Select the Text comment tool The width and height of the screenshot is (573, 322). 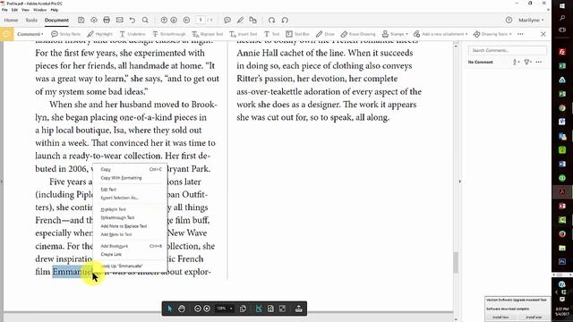click(271, 34)
